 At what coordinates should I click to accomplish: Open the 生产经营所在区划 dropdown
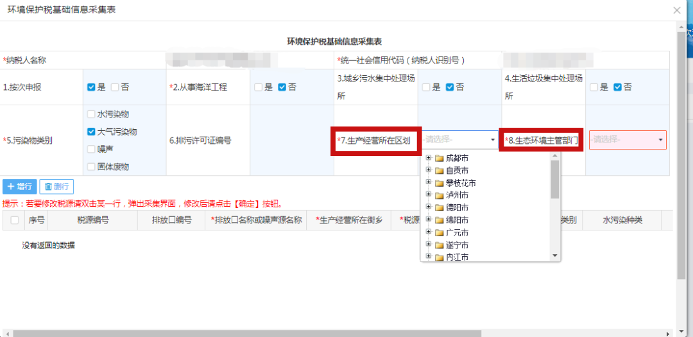coord(460,140)
